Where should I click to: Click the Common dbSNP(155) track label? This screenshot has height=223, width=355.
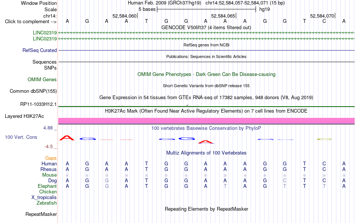pyautogui.click(x=33, y=91)
